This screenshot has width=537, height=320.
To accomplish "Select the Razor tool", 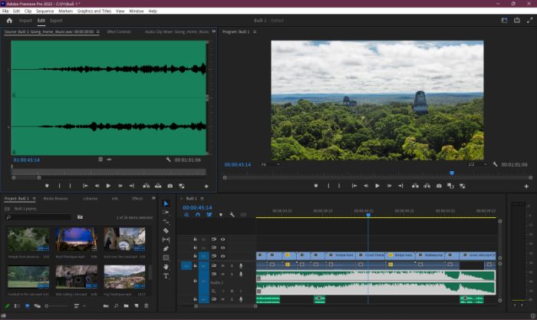I will pos(166,230).
